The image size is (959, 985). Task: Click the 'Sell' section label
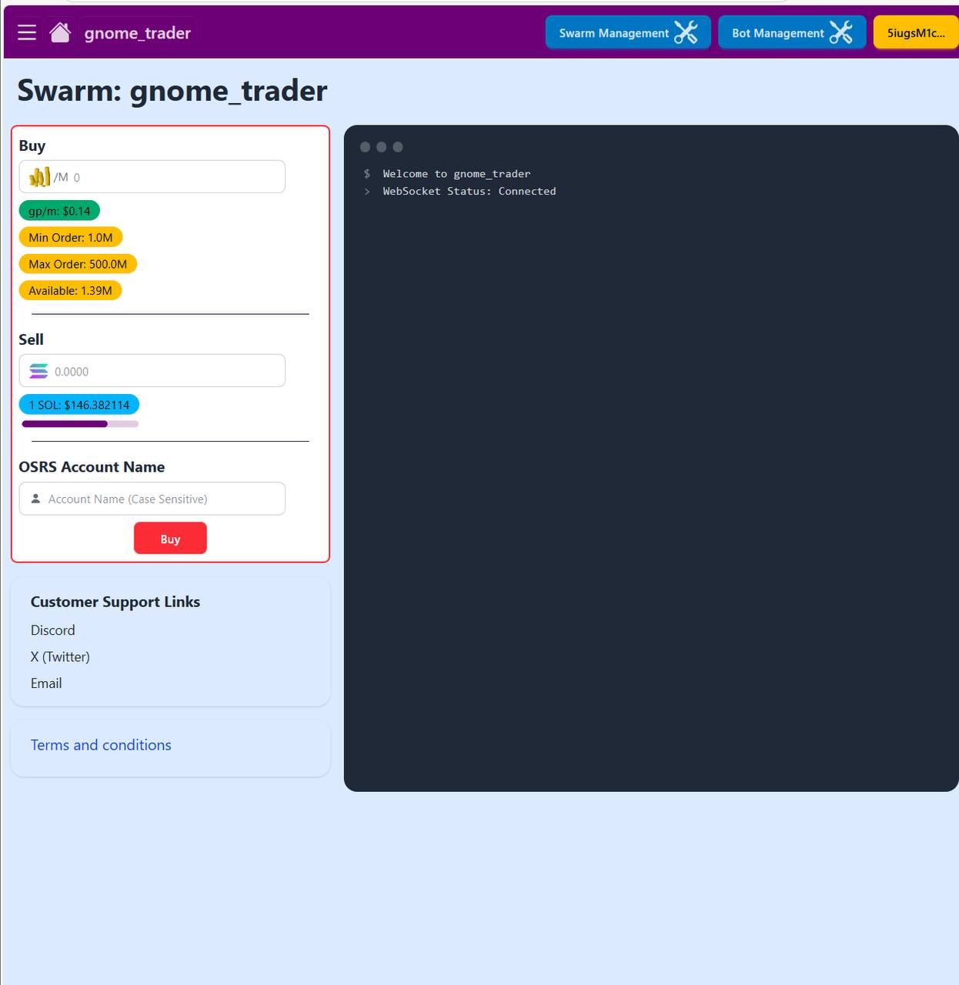click(x=31, y=339)
